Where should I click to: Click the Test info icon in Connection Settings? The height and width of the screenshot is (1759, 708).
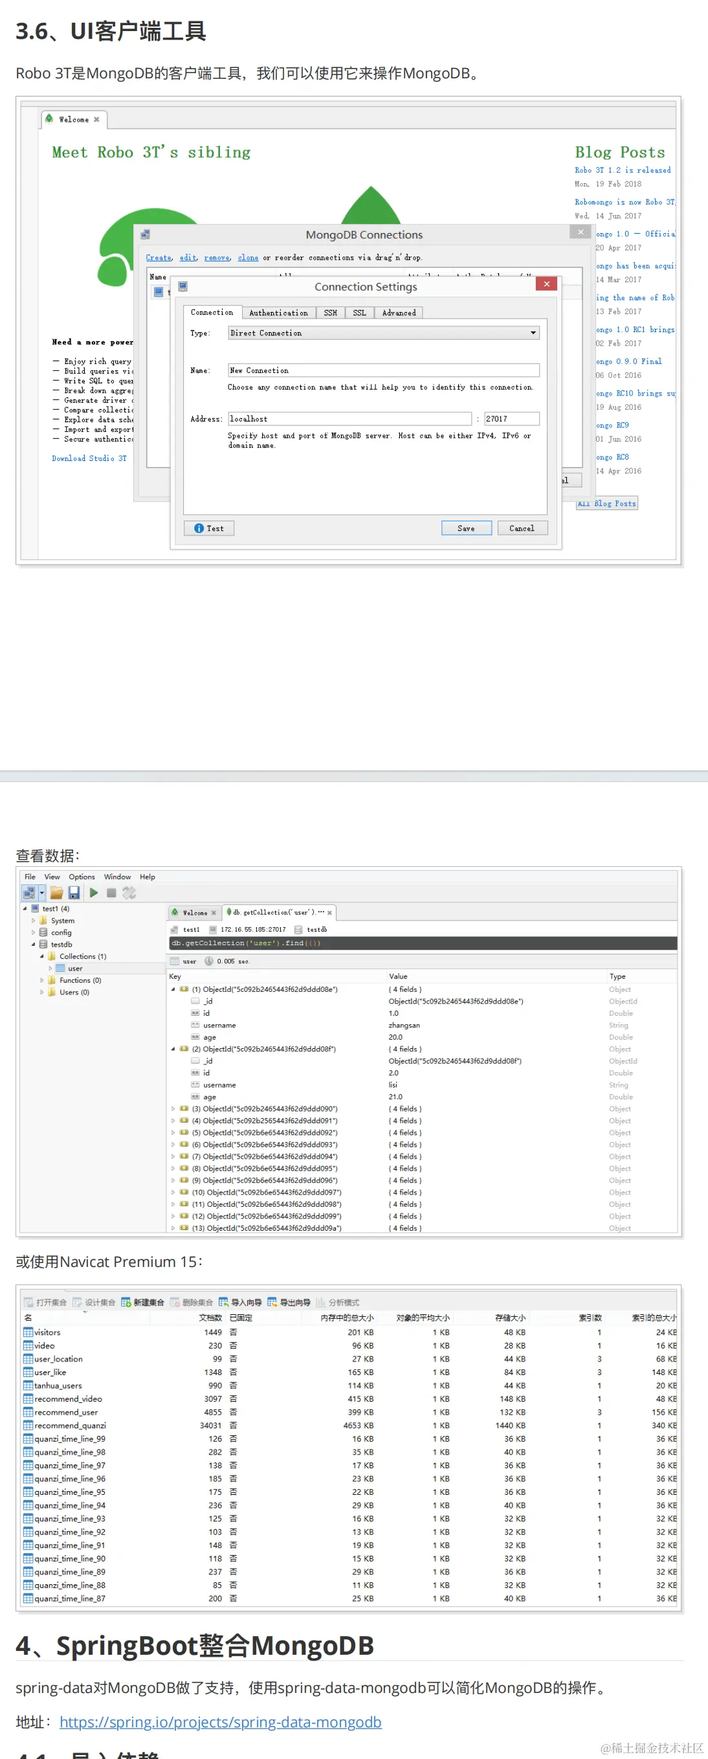coord(199,528)
